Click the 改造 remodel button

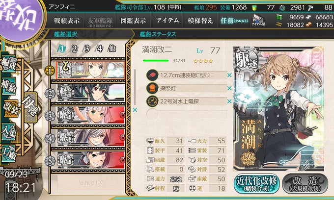pos(305,184)
